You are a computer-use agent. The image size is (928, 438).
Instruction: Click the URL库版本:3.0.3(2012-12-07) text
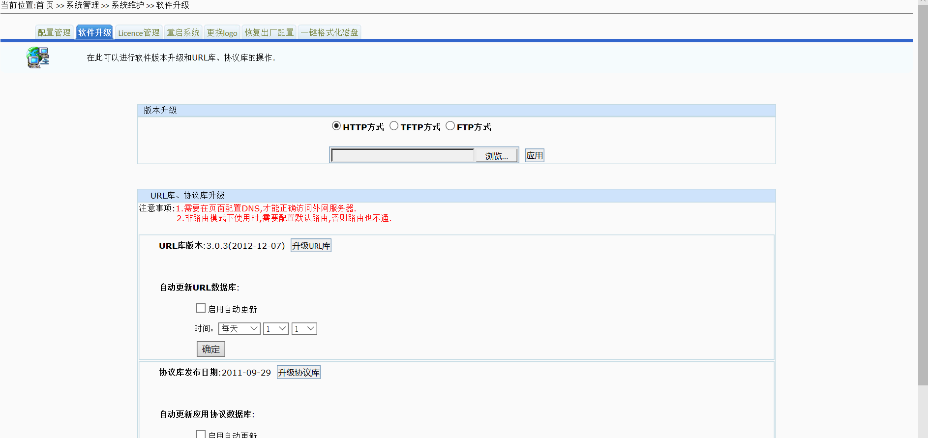(222, 246)
